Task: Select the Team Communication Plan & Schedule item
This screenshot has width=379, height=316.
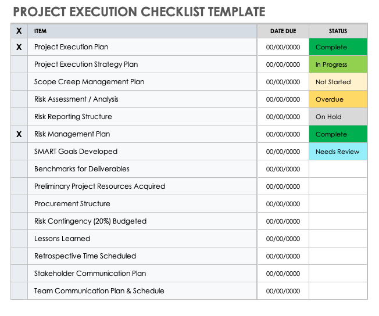Action: [99, 291]
